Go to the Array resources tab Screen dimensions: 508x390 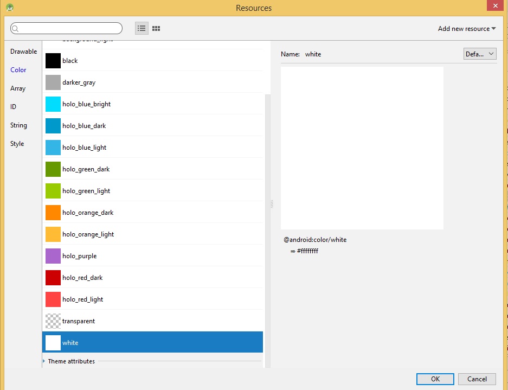pos(18,88)
